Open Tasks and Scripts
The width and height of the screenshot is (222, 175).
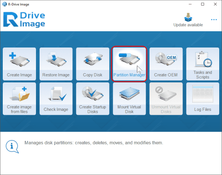pyautogui.click(x=203, y=64)
